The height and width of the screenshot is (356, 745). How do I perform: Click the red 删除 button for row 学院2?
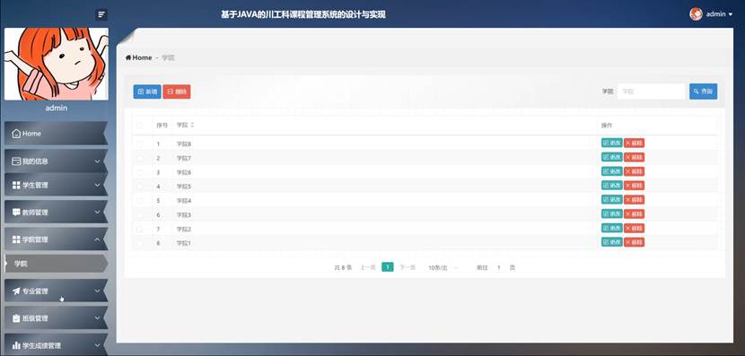(x=635, y=229)
